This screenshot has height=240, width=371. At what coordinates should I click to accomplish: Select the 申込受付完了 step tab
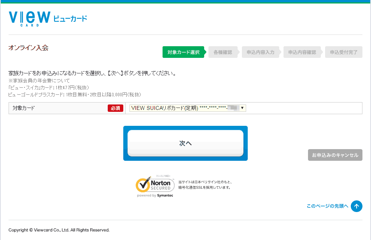pos(343,52)
